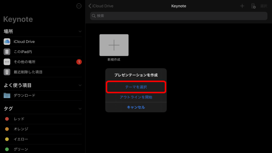272x153 pixels.
Task: Choose アウトラインを開始 in the dialog
Action: tap(136, 97)
